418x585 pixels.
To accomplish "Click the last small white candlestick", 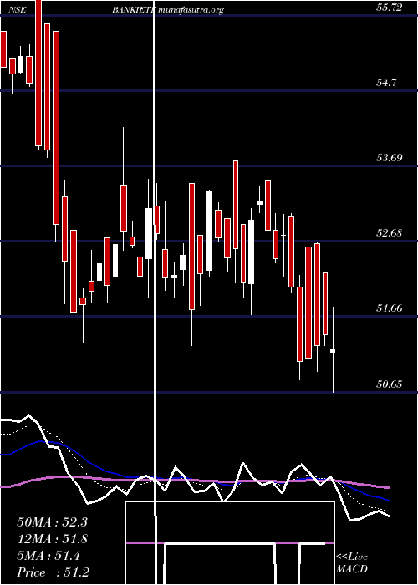I will coord(333,351).
